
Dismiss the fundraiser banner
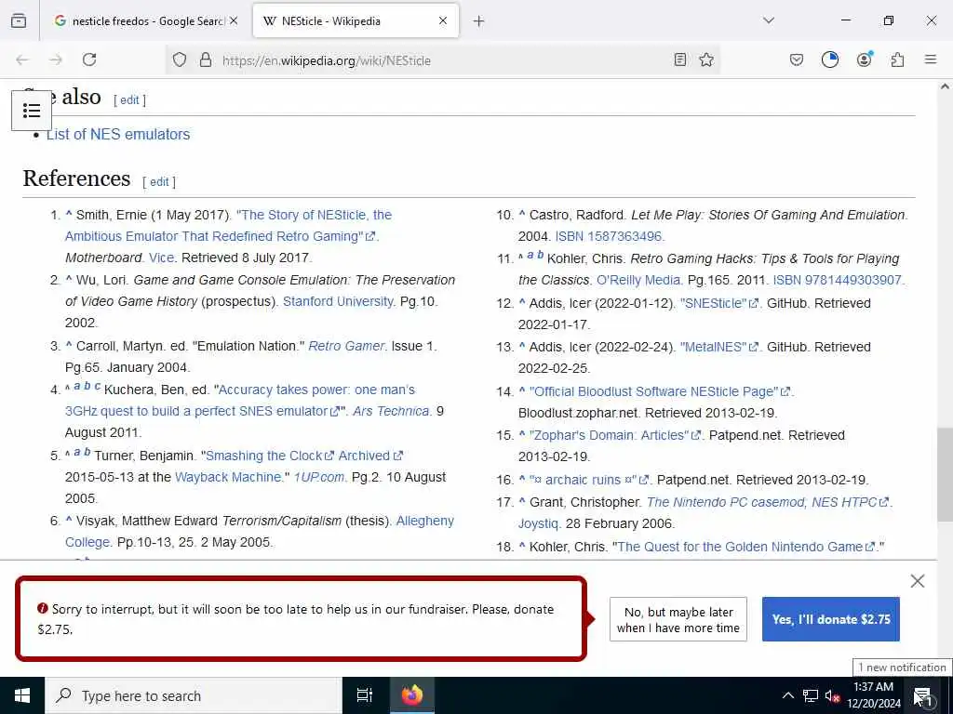click(918, 581)
